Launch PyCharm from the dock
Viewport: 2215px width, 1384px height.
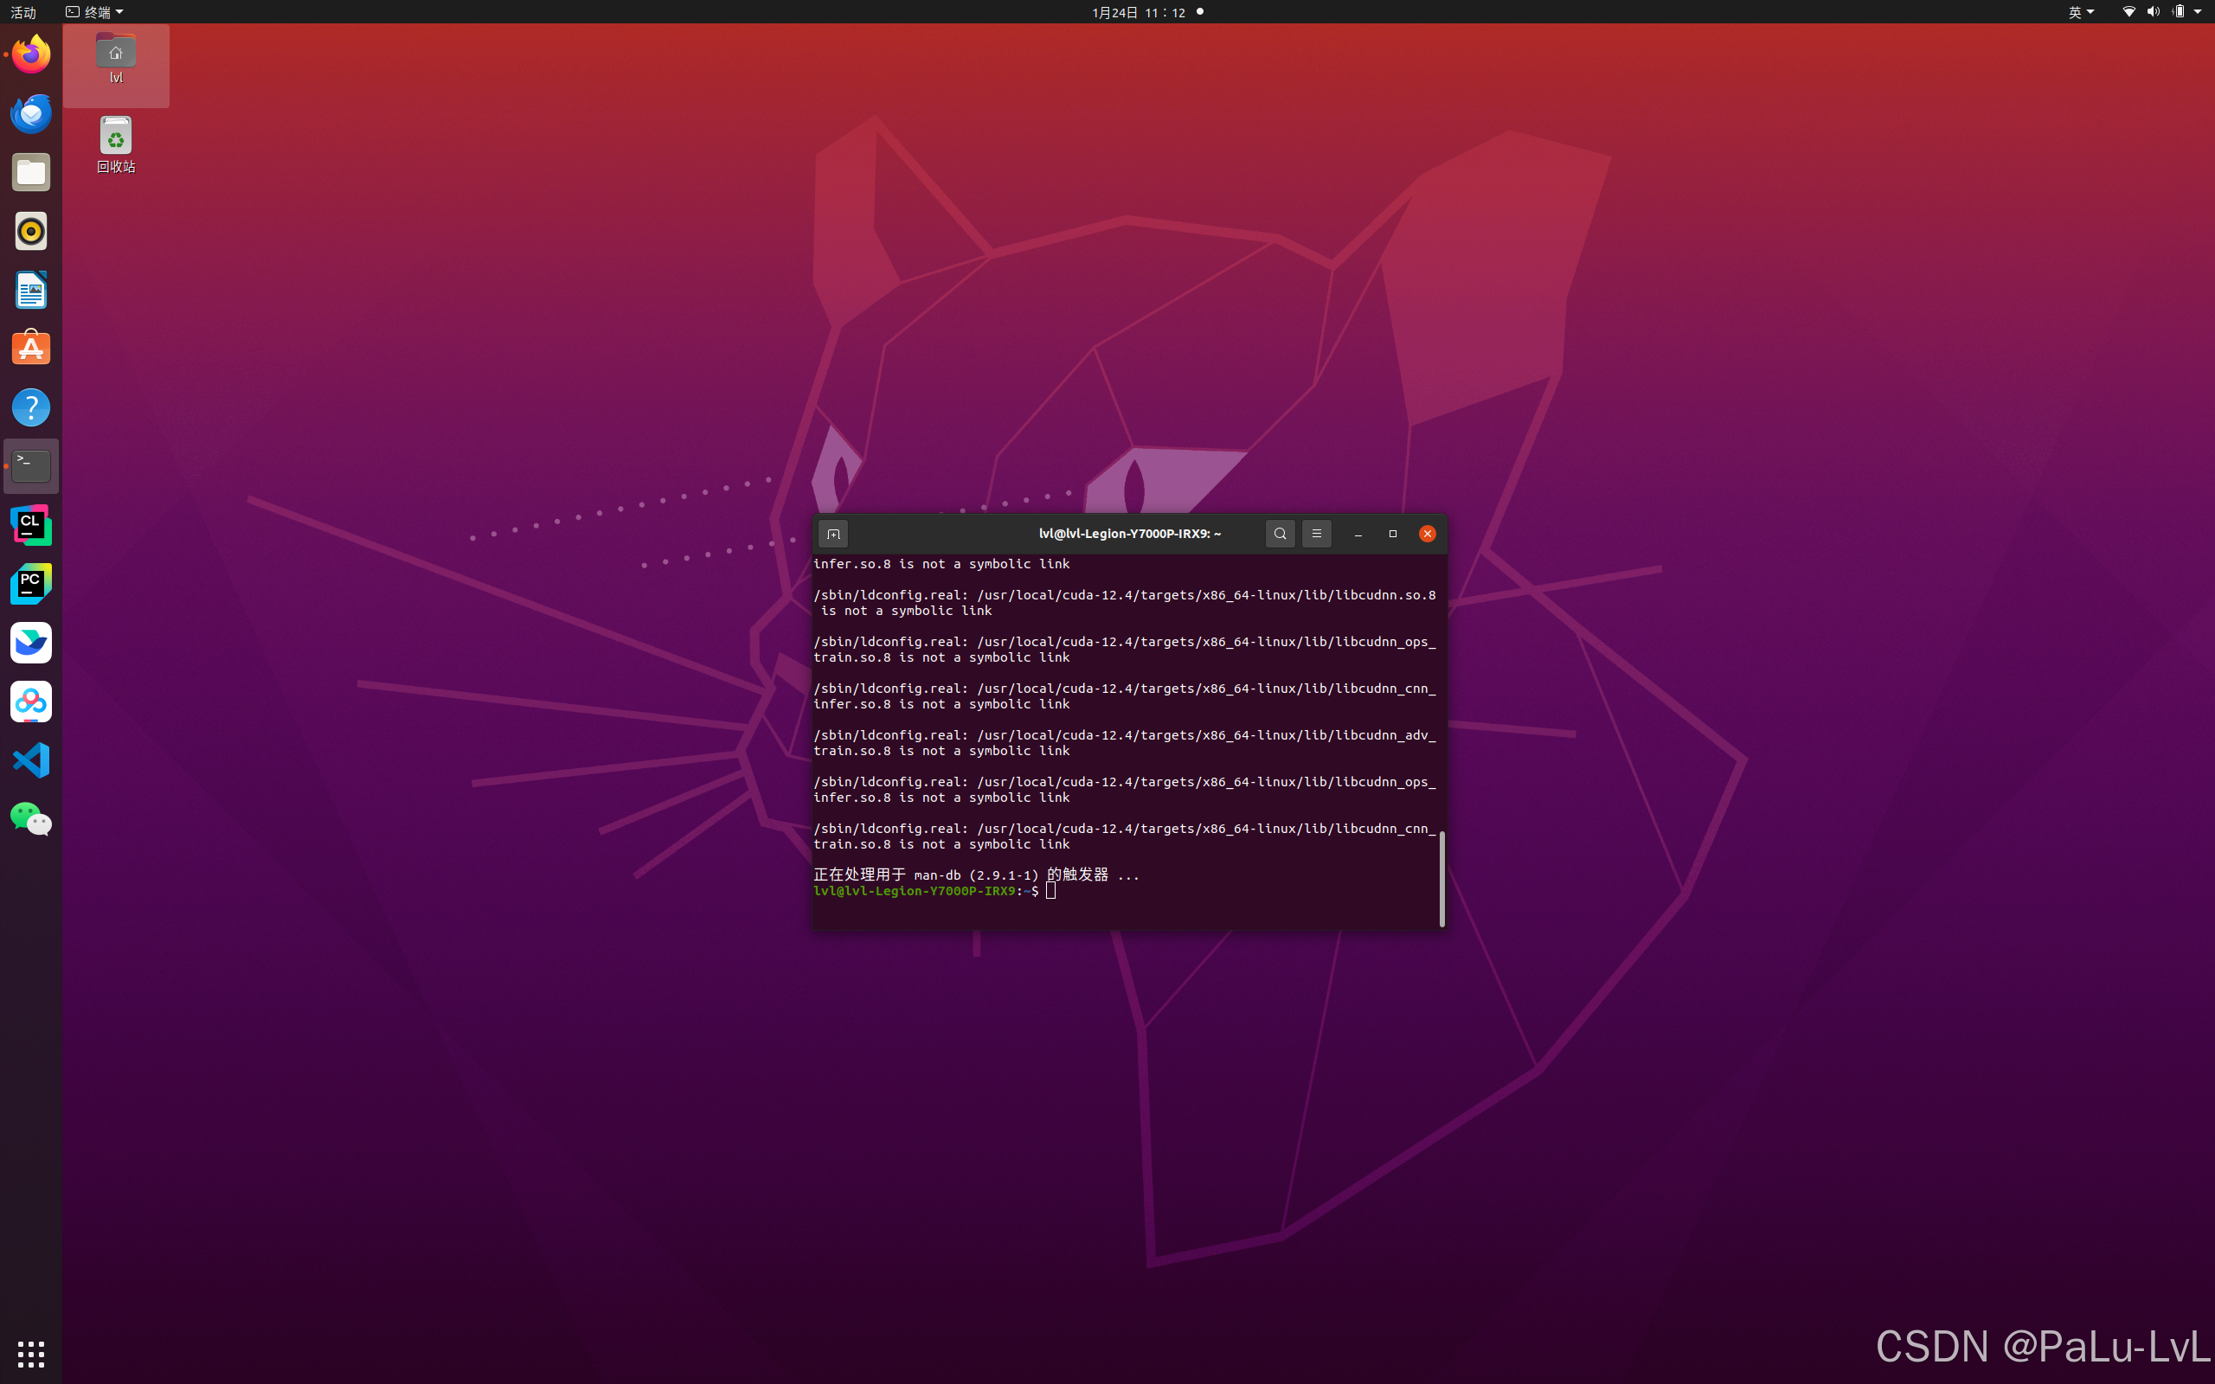point(31,584)
